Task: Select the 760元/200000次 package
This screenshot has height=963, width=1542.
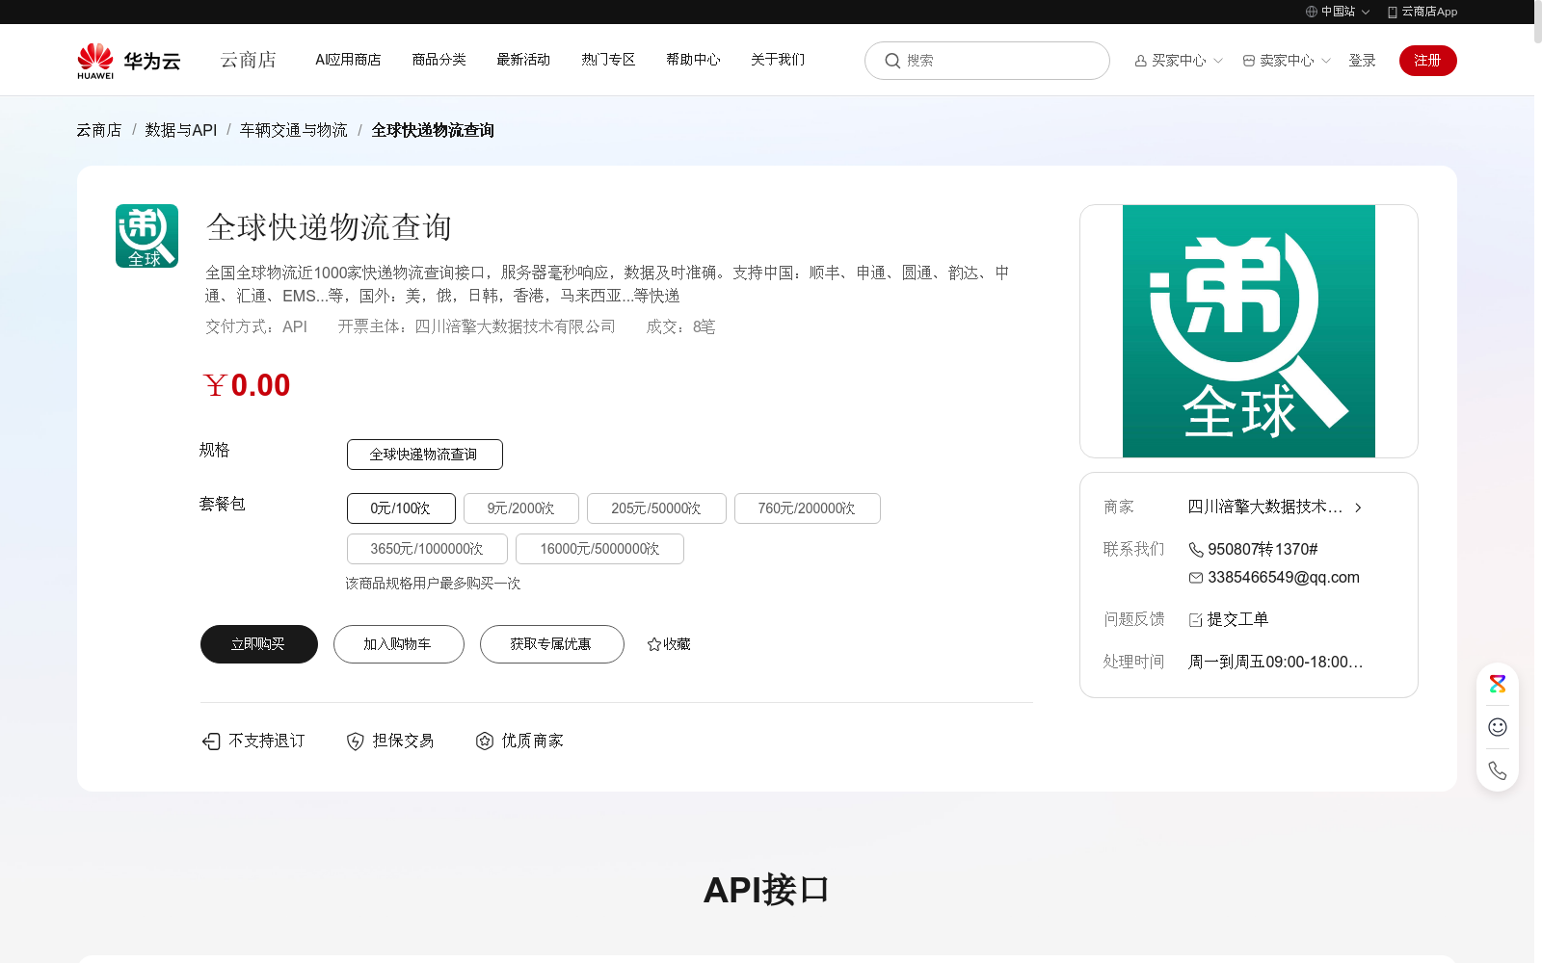Action: click(x=808, y=508)
